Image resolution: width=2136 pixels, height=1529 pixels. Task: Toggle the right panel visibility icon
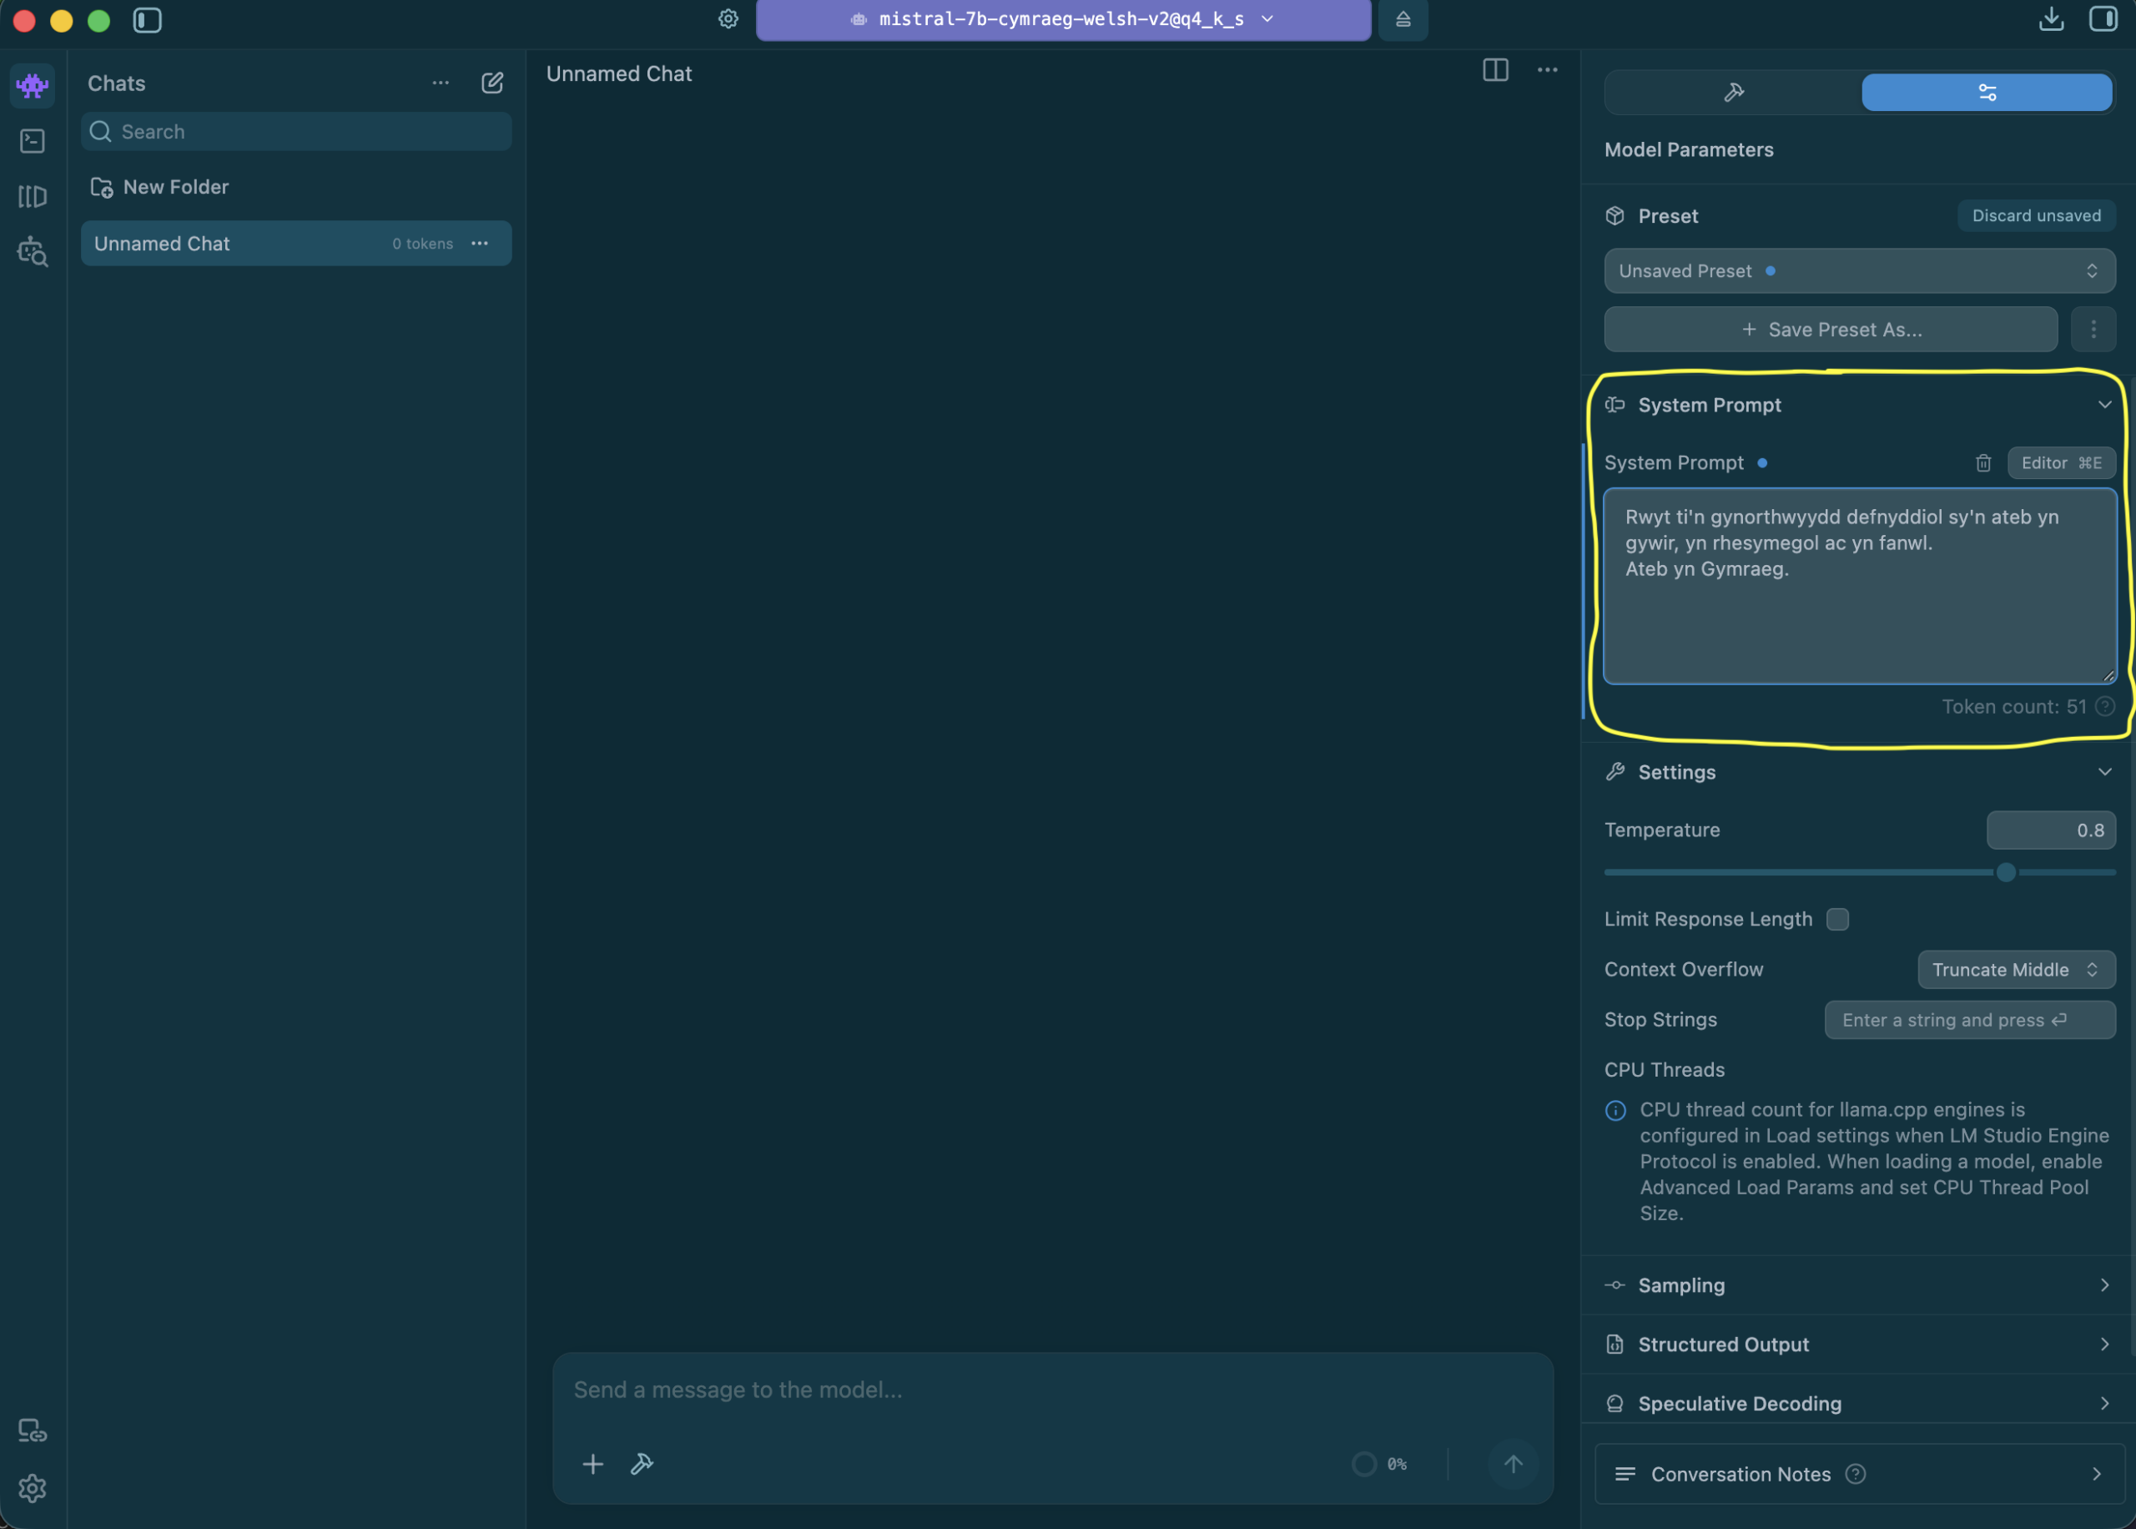click(x=2103, y=19)
